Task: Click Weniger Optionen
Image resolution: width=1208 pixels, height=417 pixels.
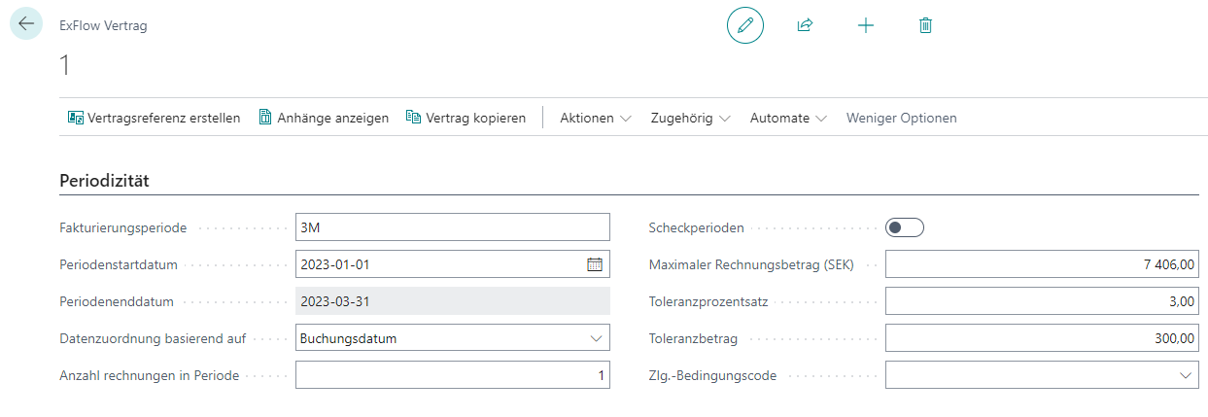Action: [901, 118]
